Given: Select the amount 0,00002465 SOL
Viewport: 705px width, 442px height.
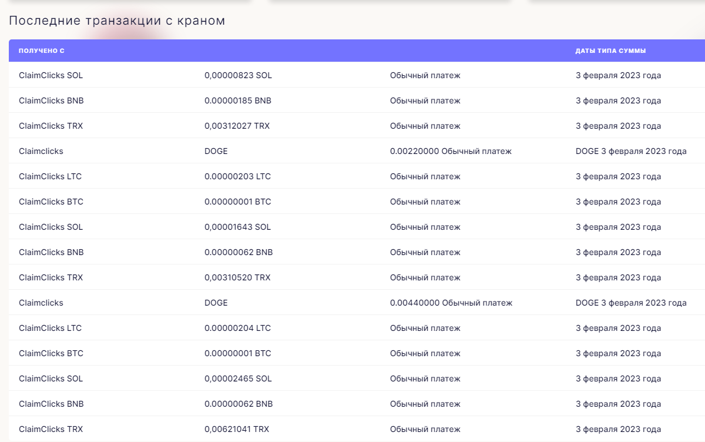Looking at the screenshot, I should coord(238,379).
